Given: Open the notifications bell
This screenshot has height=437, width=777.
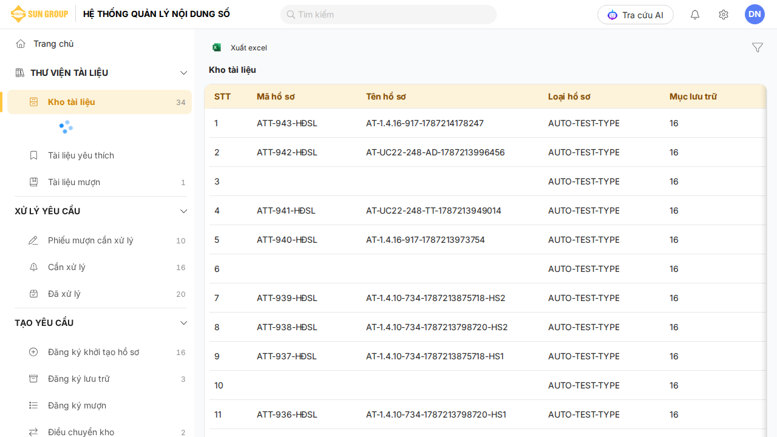Looking at the screenshot, I should 695,15.
